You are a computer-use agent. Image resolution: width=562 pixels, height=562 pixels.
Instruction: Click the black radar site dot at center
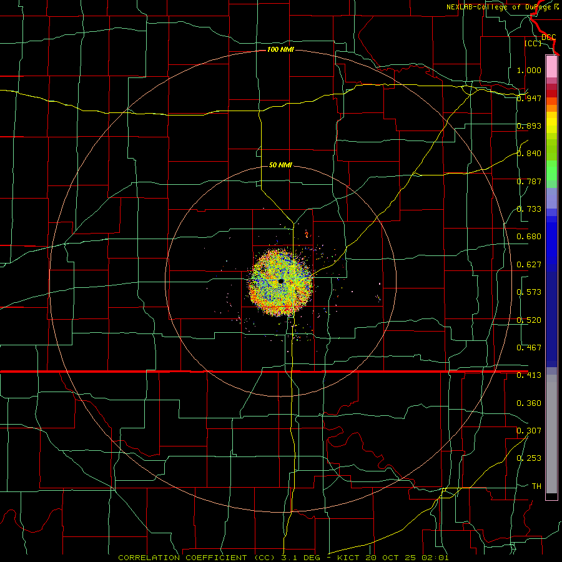pos(280,282)
